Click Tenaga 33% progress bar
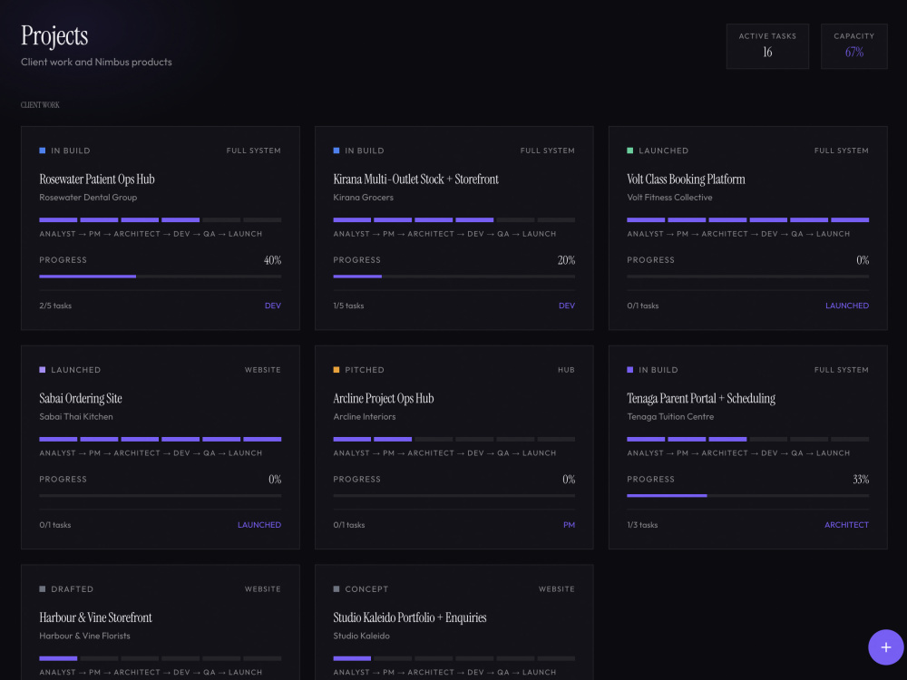The image size is (907, 680). (748, 496)
